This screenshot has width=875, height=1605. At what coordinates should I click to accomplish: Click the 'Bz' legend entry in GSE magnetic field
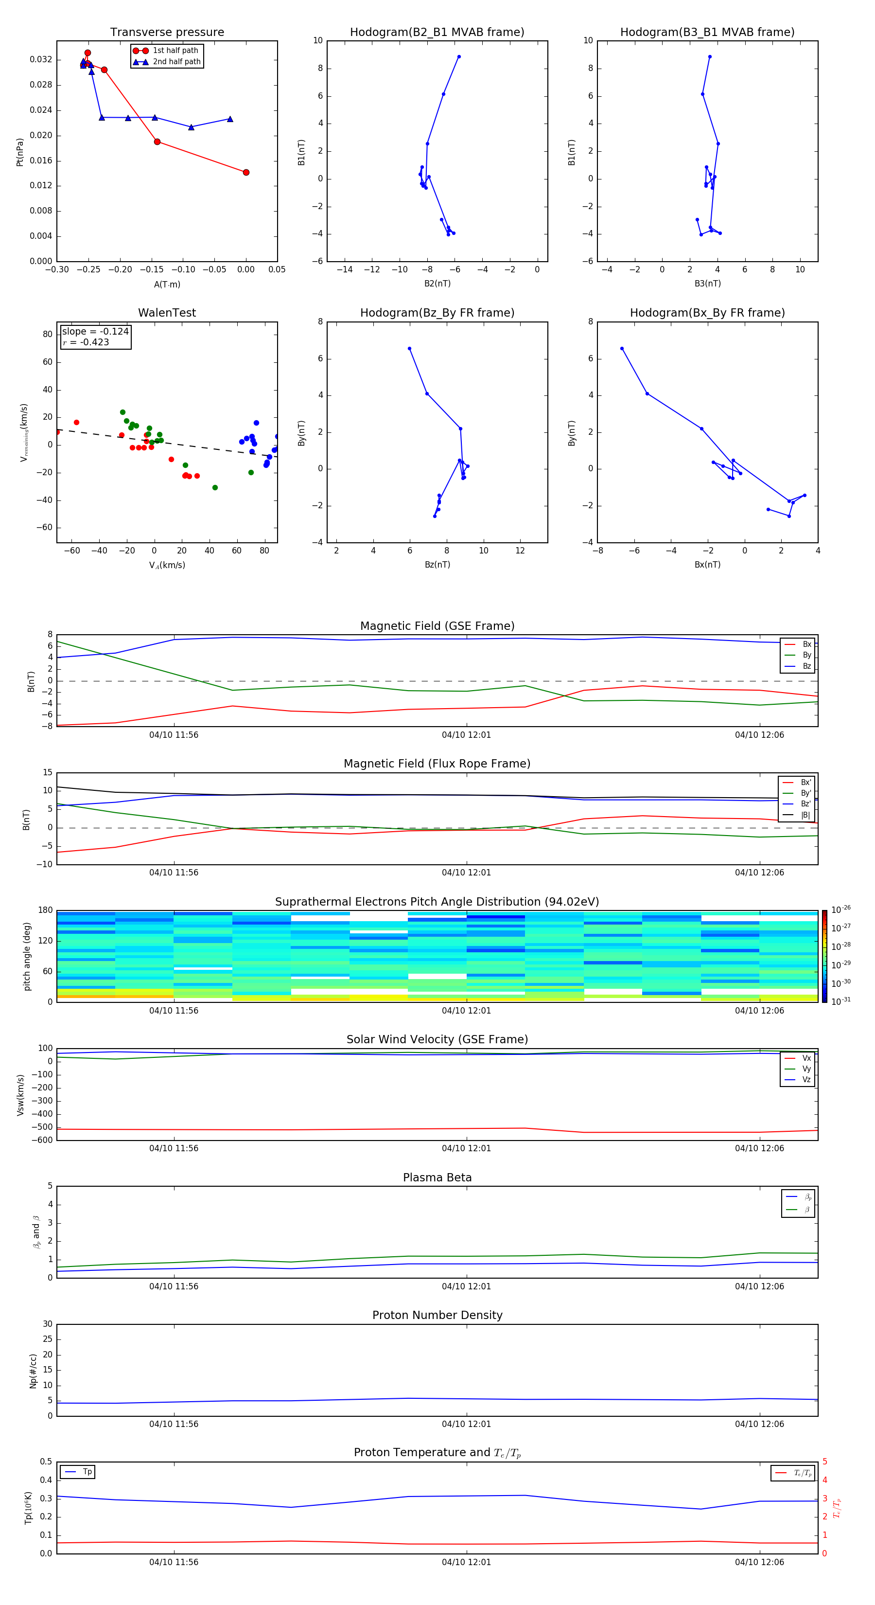(798, 666)
